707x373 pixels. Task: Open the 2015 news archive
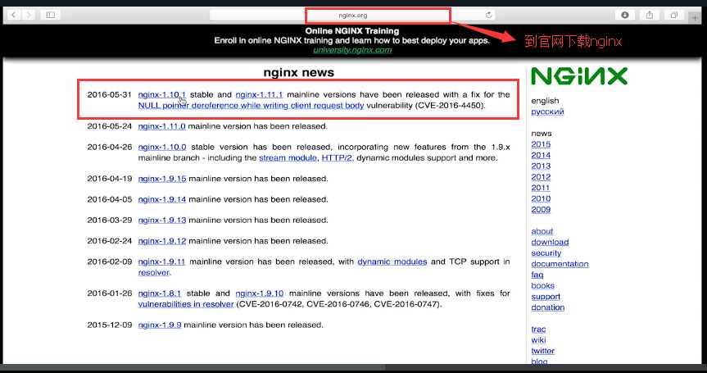[x=541, y=144]
